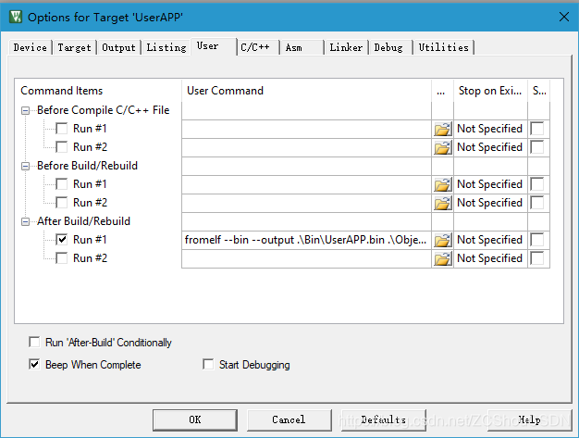Switch to the C/C++ tab
Image resolution: width=579 pixels, height=438 pixels.
[x=258, y=47]
